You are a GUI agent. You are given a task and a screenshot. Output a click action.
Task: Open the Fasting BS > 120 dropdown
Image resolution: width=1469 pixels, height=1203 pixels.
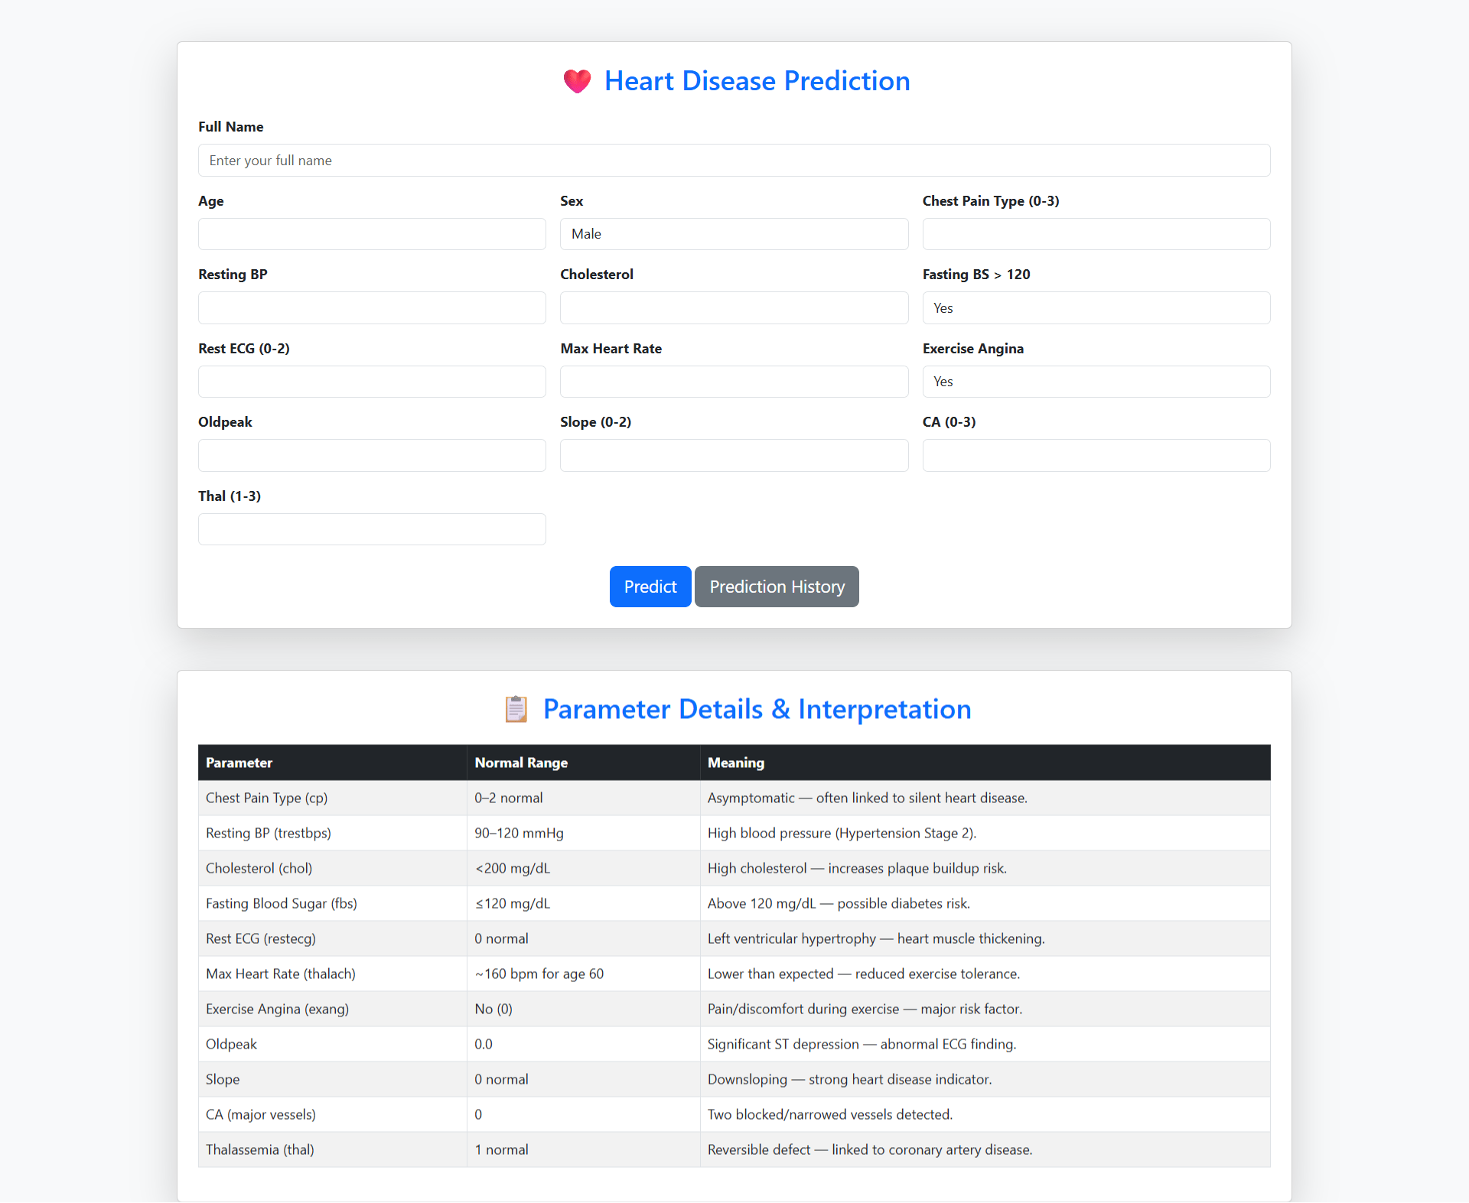coord(1096,307)
